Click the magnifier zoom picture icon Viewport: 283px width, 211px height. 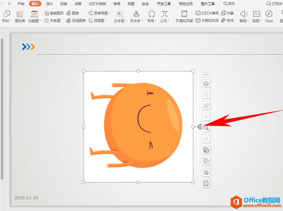[x=206, y=128]
